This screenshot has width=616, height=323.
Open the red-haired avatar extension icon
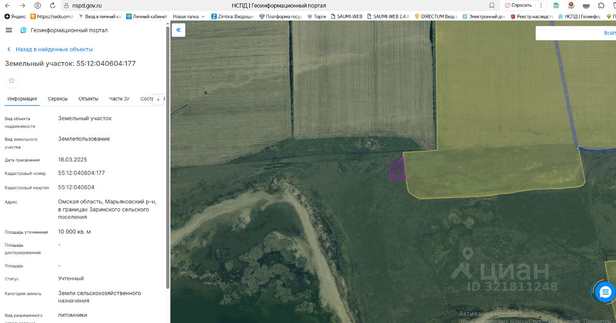coord(571,5)
